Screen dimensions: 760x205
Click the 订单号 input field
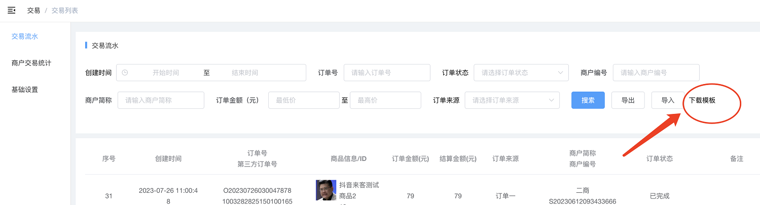[387, 72]
